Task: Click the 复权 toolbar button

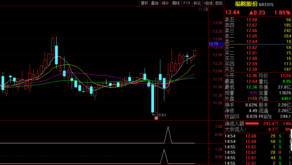Action: pyautogui.click(x=145, y=3)
